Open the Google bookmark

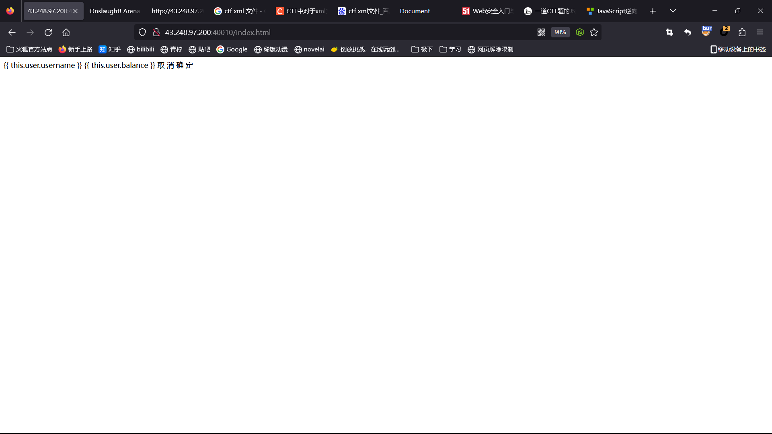coord(232,49)
